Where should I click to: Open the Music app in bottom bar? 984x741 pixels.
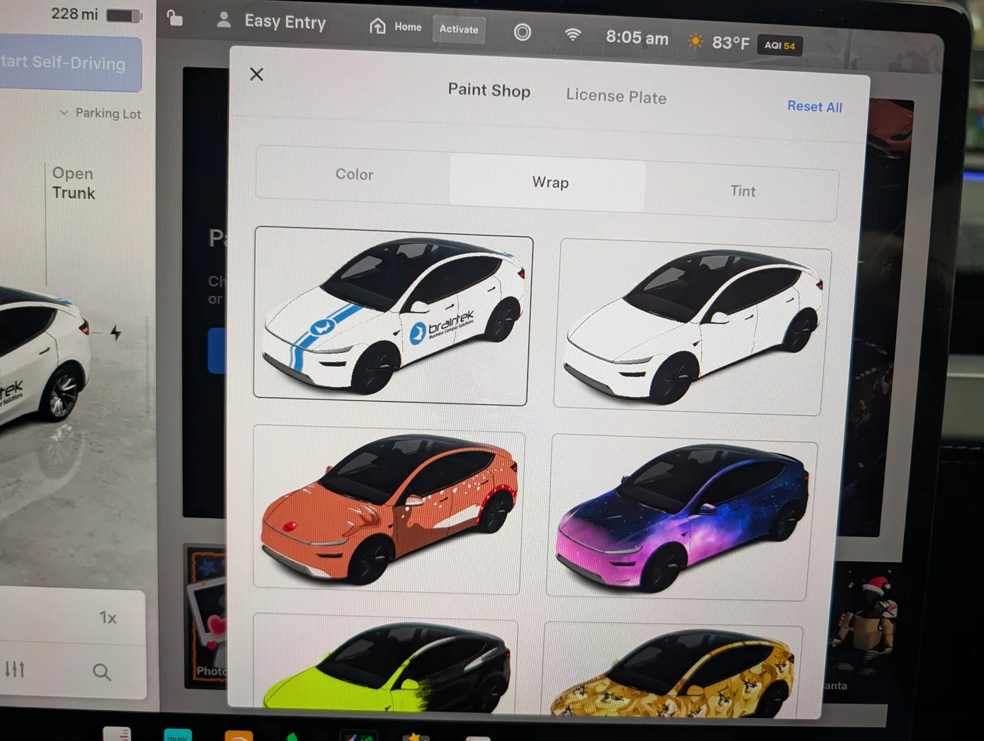tap(178, 734)
